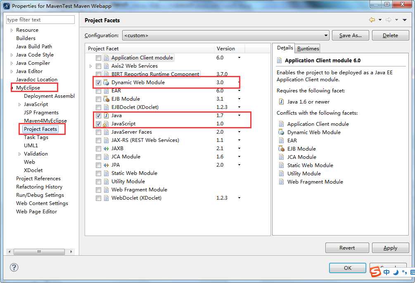
Task: Click the Apply button
Action: click(x=390, y=248)
